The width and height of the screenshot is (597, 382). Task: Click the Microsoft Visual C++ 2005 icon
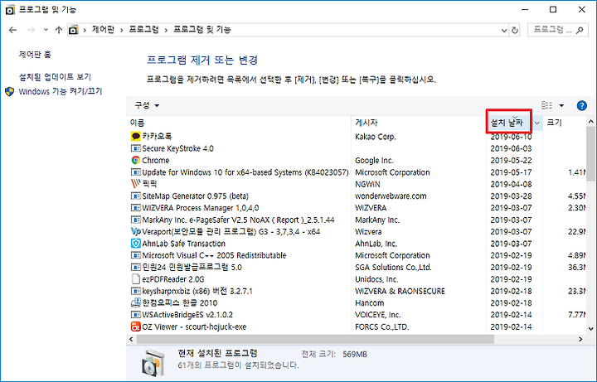pyautogui.click(x=135, y=255)
